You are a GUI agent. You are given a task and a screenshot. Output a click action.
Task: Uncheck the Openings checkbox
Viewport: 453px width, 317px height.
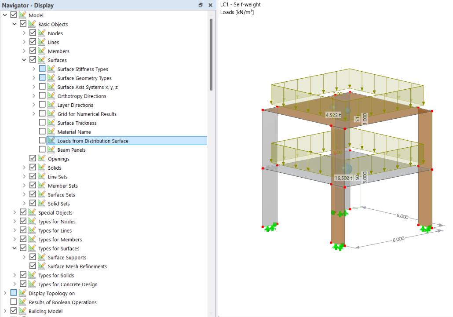point(33,158)
